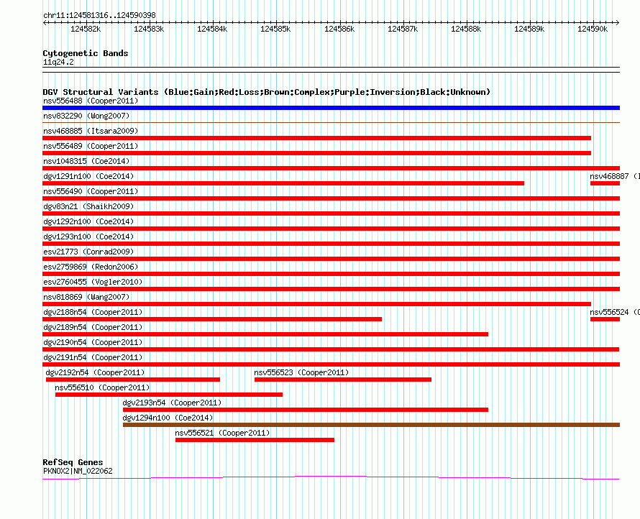Select dgv2190n54 (Cooper2011) label
The width and height of the screenshot is (640, 519).
[x=93, y=342]
